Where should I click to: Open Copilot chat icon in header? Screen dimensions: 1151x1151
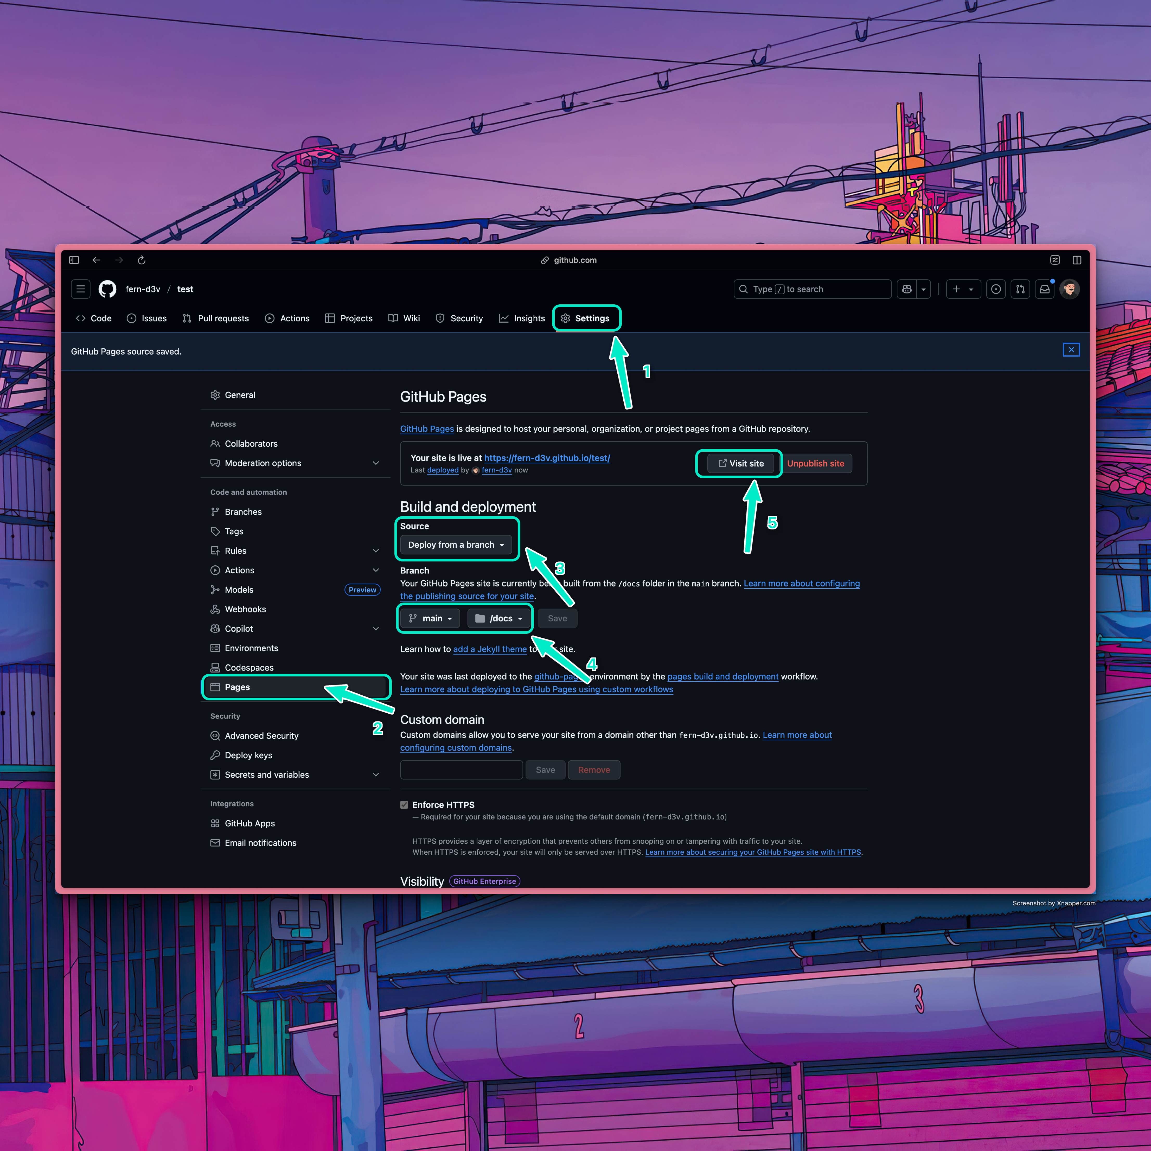point(907,289)
